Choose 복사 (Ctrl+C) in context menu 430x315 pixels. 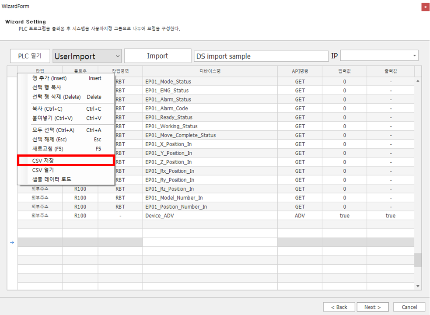pyautogui.click(x=66, y=109)
